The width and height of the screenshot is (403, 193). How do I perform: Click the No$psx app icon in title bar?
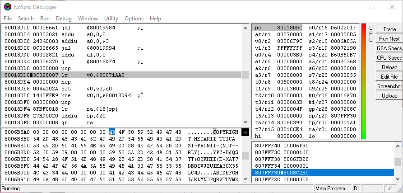click(x=7, y=7)
